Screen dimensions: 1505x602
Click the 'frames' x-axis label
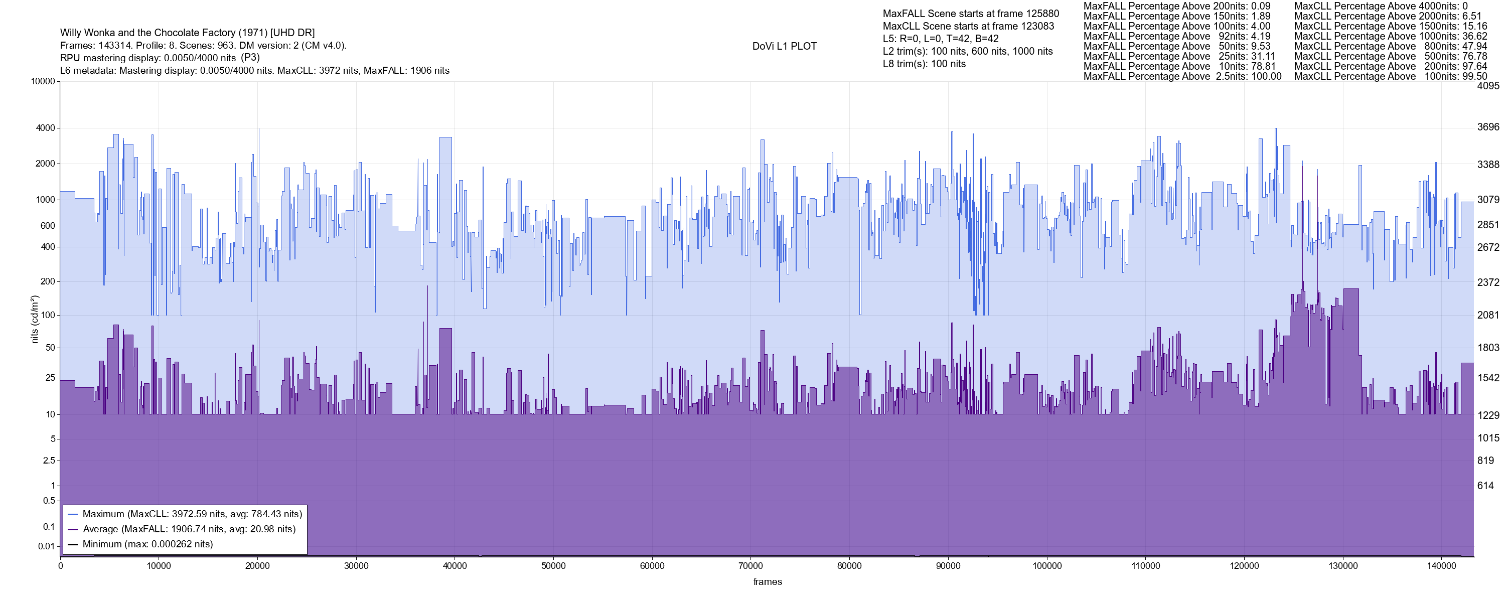(x=767, y=582)
